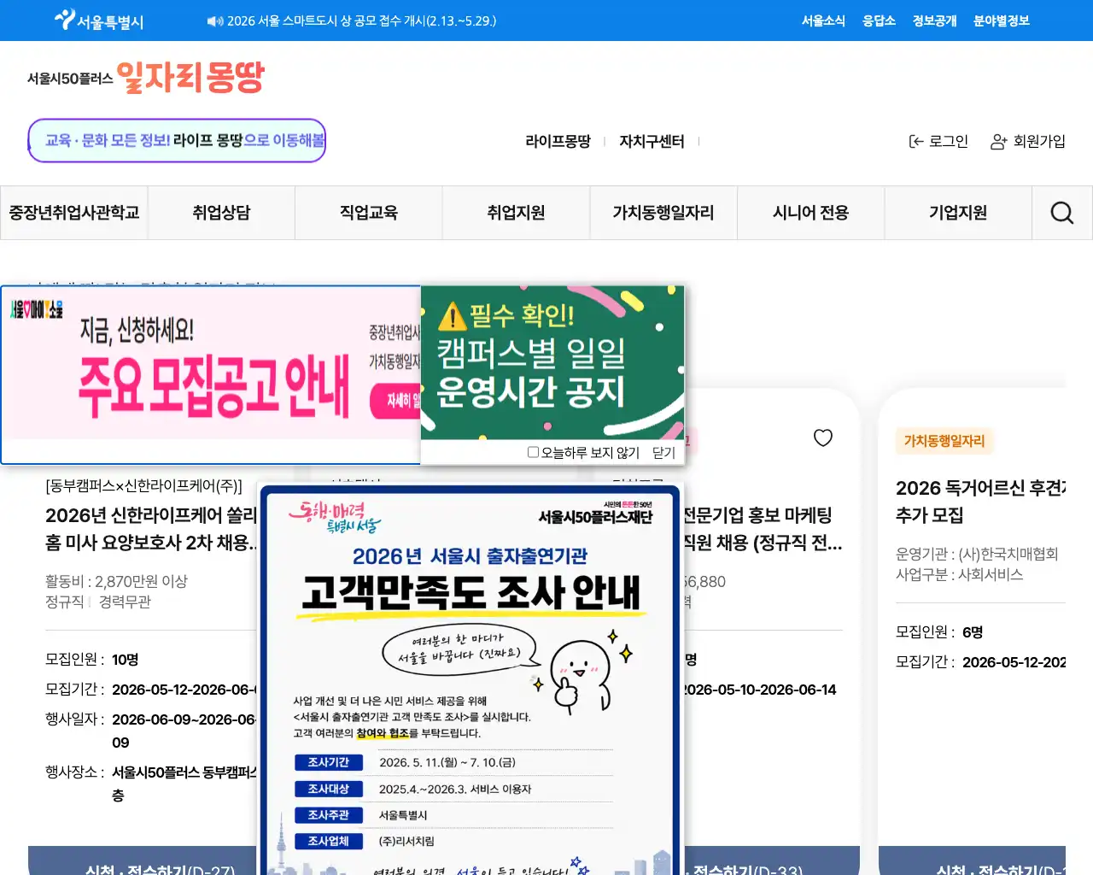This screenshot has height=875, width=1093.
Task: Click 고객만족도 조사 안내 popup image
Action: pos(471,681)
